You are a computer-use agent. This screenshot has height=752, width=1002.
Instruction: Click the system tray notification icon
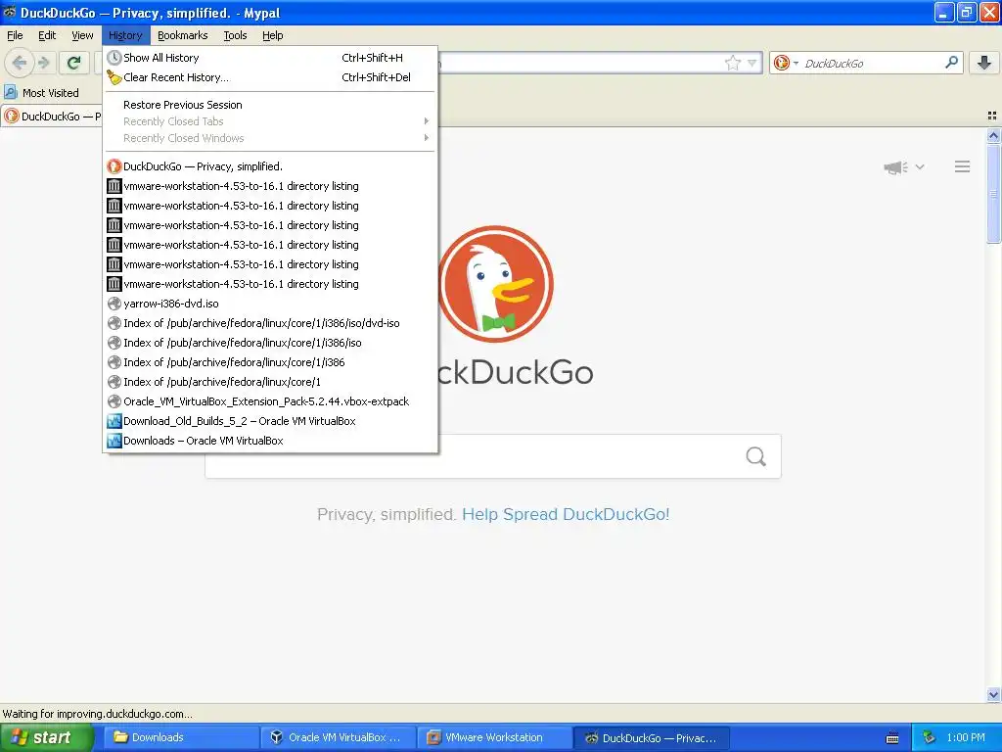930,737
